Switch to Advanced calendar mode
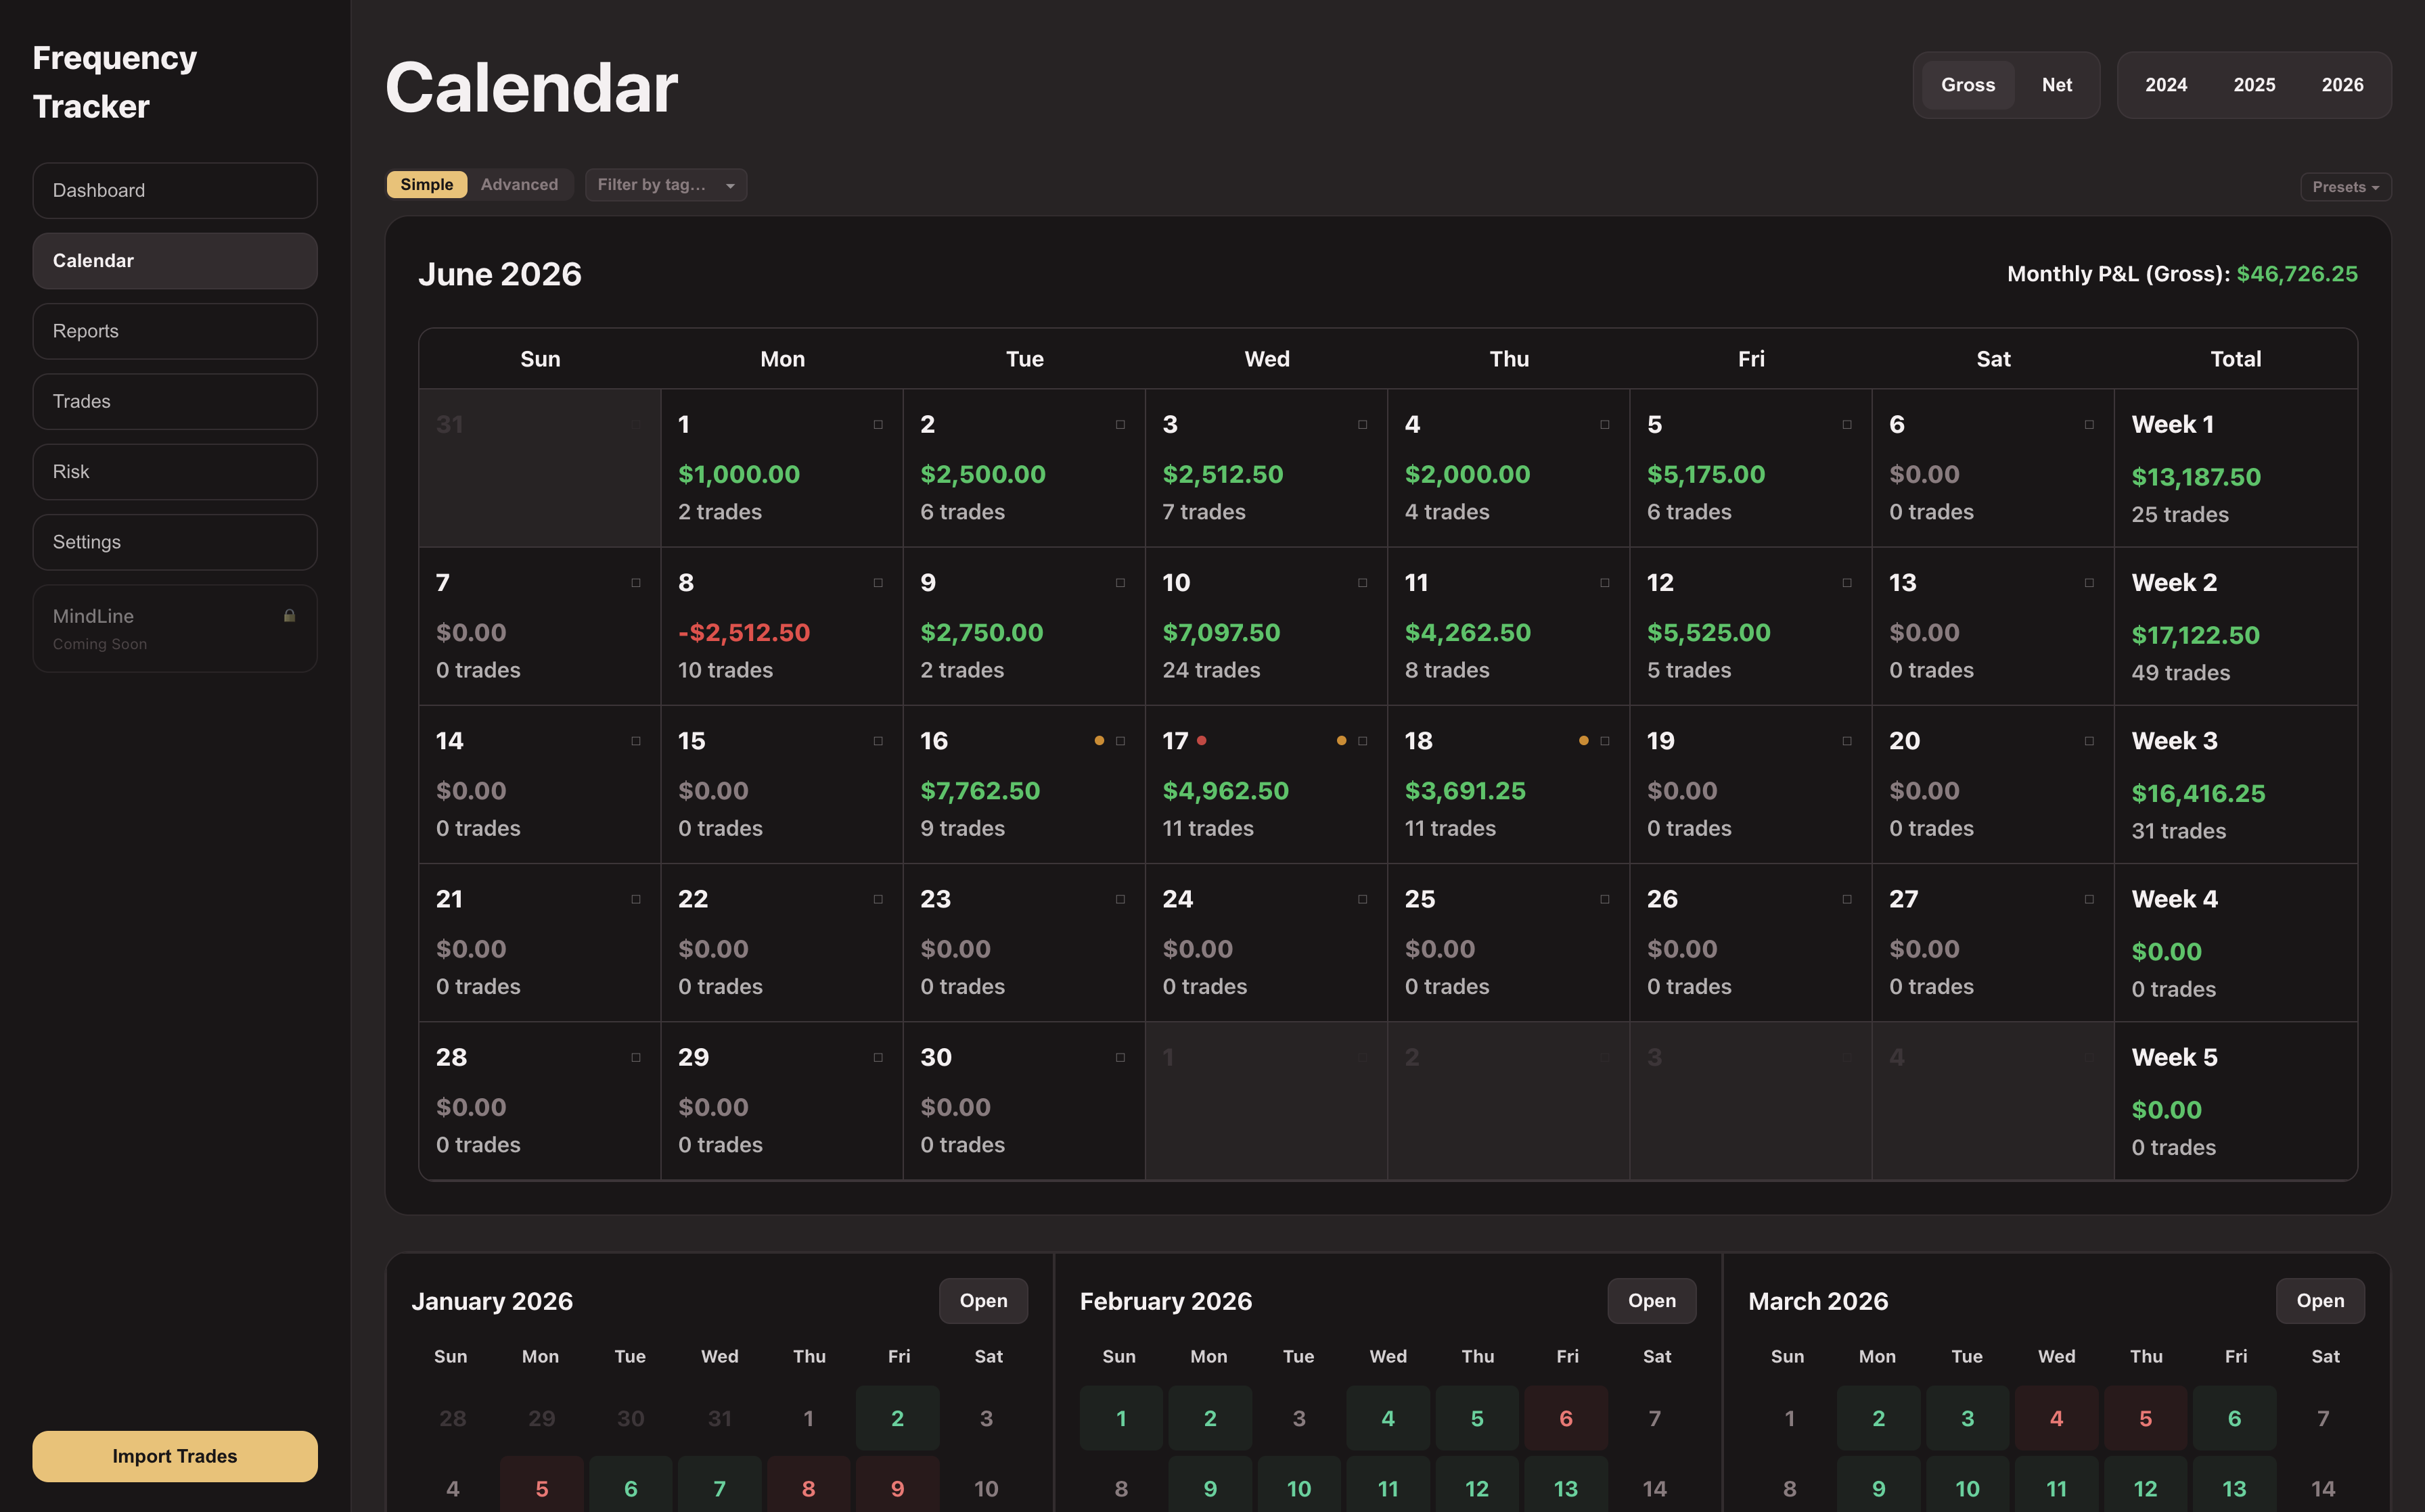The width and height of the screenshot is (2425, 1512). click(x=519, y=185)
